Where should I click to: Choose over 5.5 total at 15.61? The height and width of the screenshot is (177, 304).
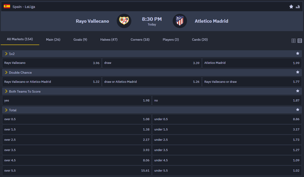77,171
